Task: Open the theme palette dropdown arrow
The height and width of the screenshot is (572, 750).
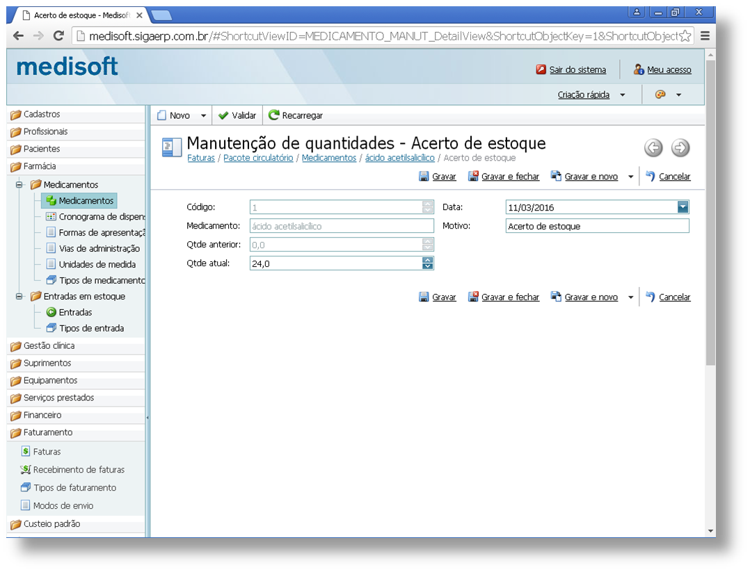Action: coord(679,95)
